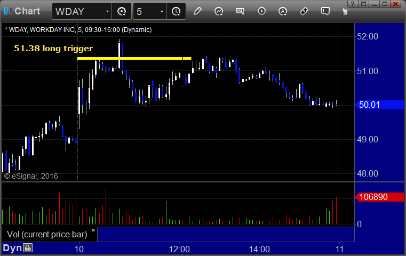Viewport: 406px width, 256px height.
Task: Click the 52.00 price axis label
Action: [368, 36]
